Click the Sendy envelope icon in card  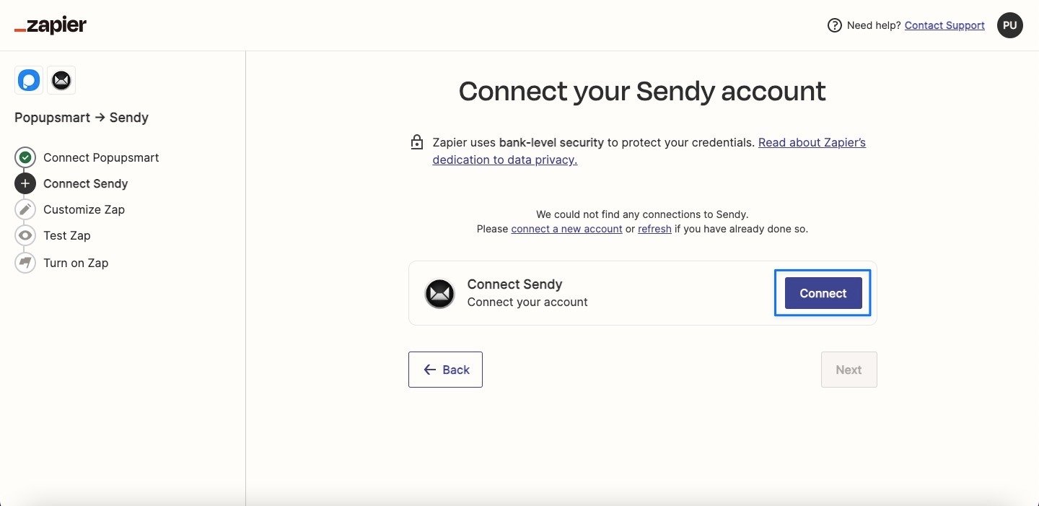pos(439,293)
